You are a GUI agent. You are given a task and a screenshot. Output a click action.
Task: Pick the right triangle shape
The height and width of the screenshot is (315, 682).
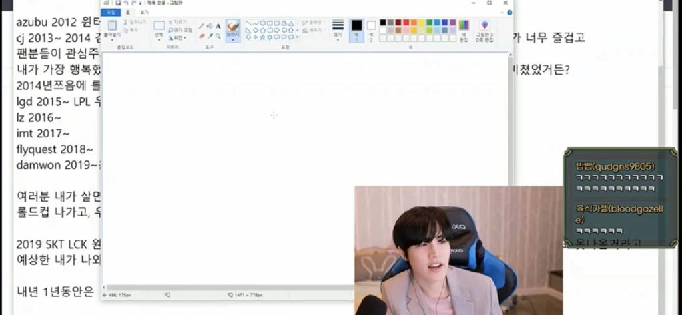(248, 31)
